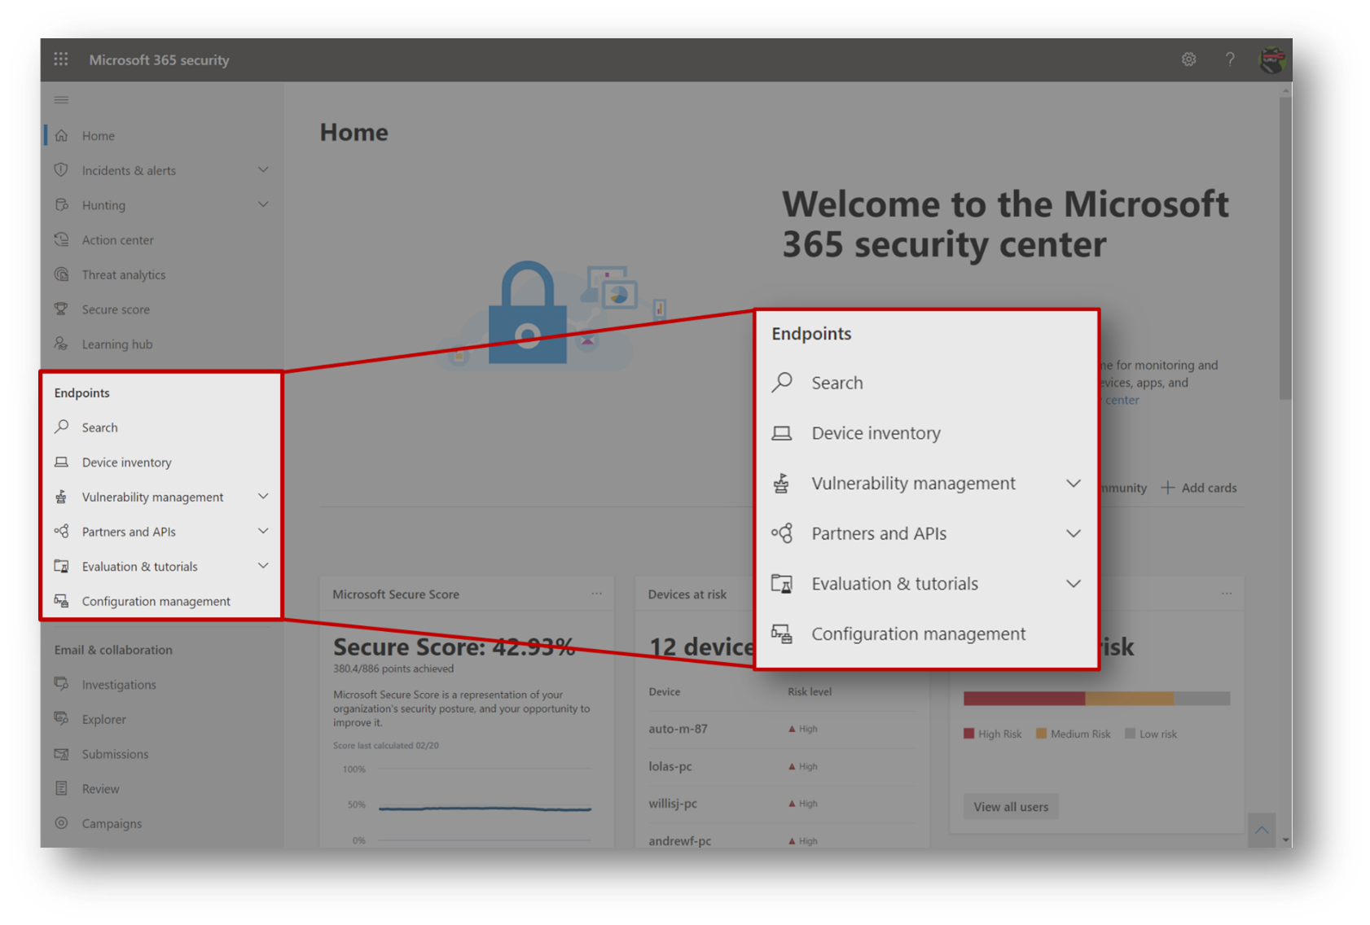
Task: Open Configuration management via its icon
Action: point(61,601)
